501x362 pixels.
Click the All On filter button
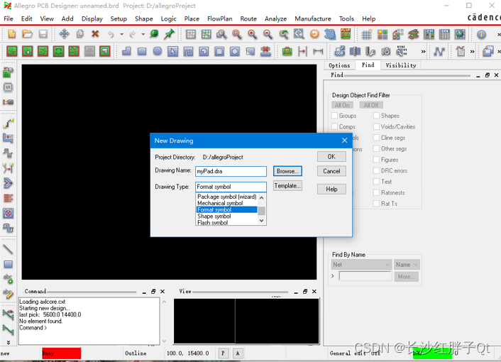coord(342,105)
